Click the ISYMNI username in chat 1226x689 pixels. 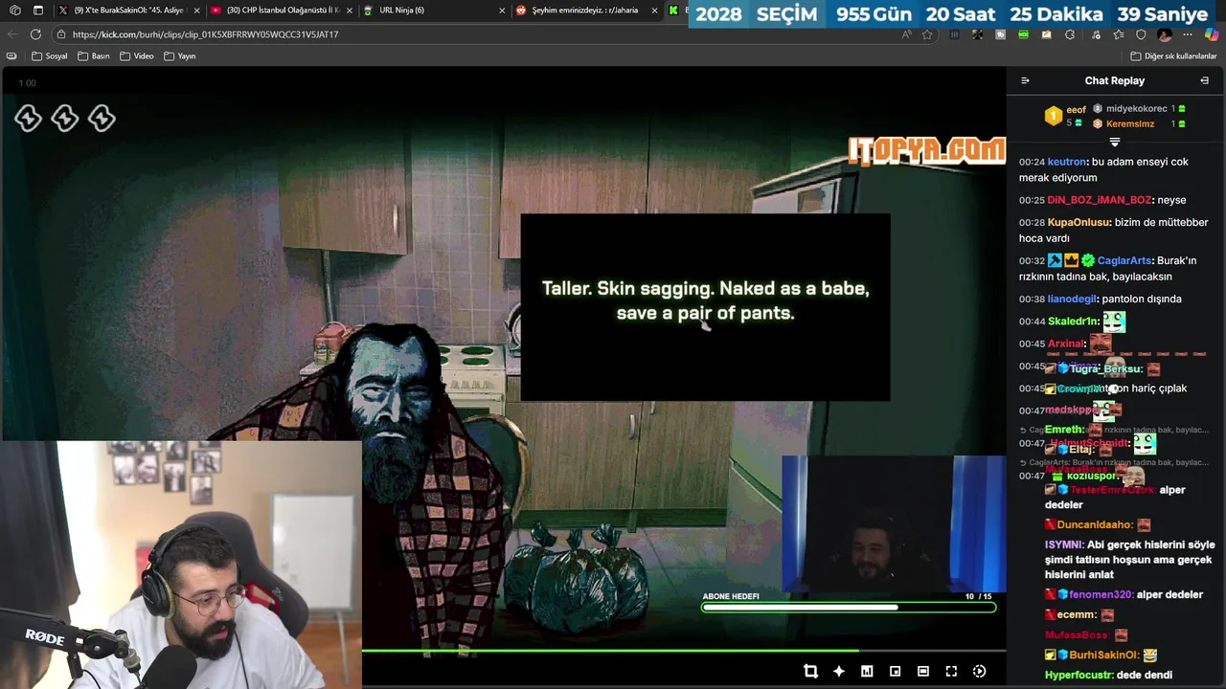click(x=1064, y=545)
